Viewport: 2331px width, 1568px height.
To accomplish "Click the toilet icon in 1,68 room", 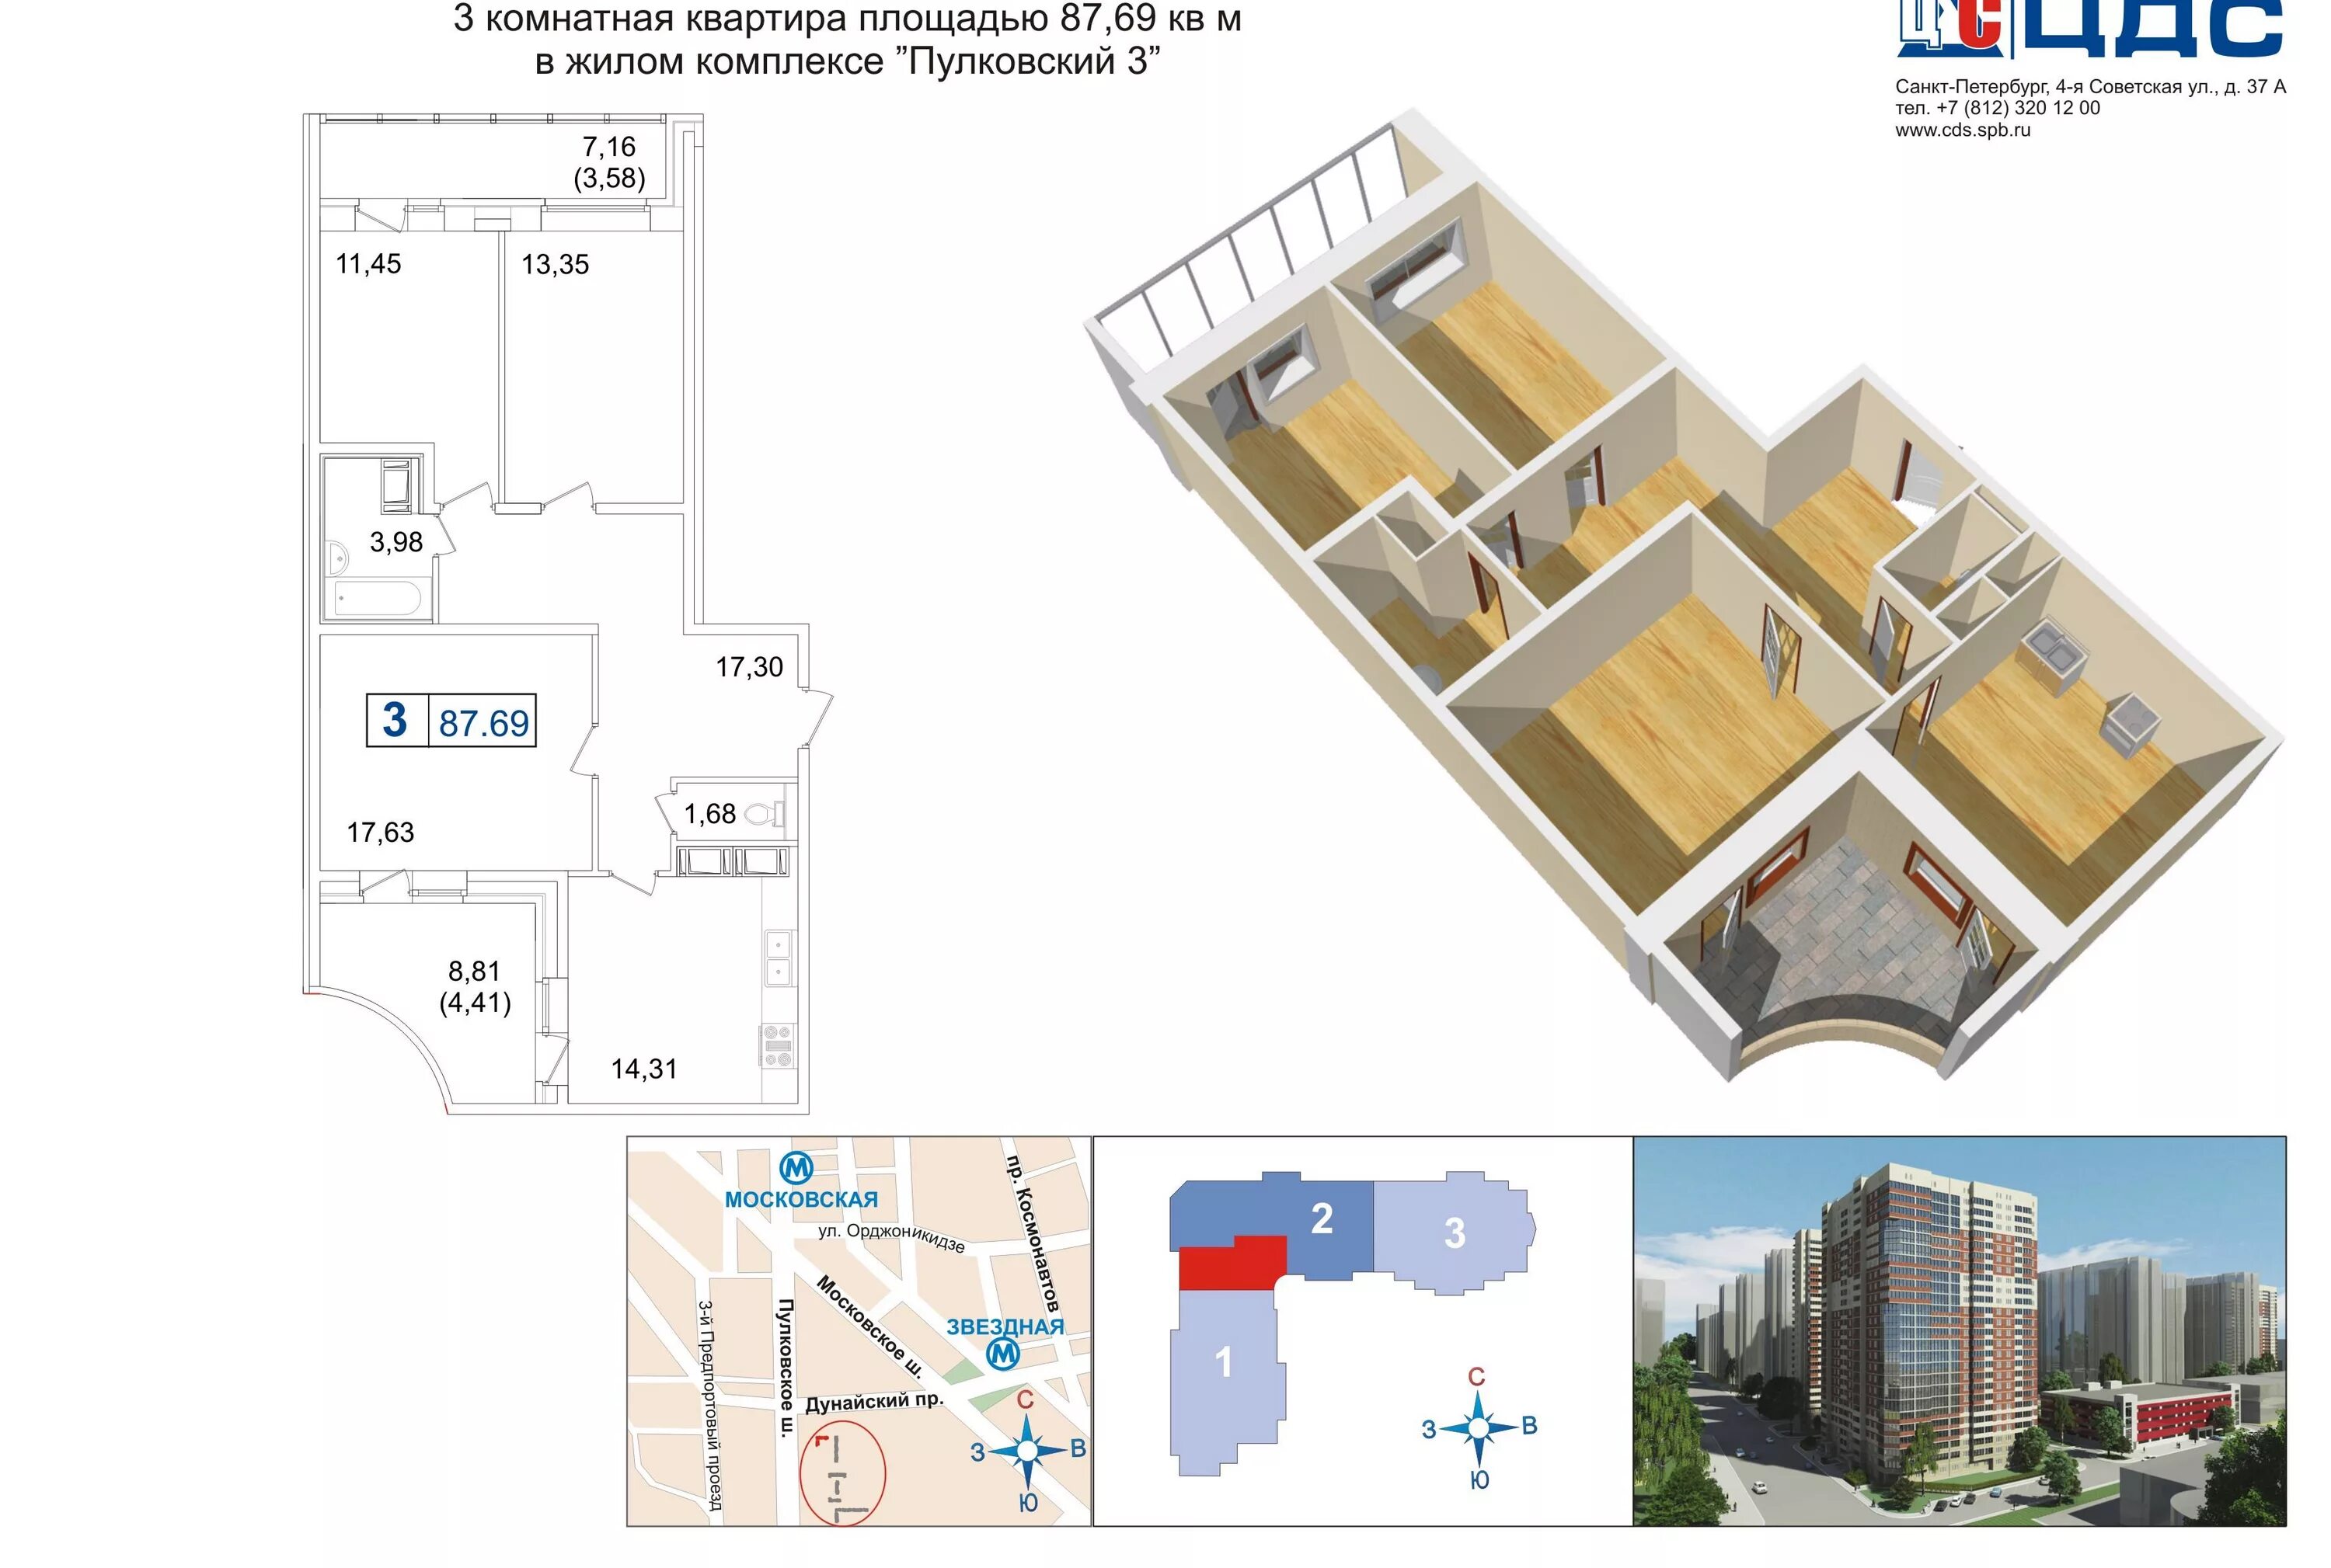I will pos(766,814).
